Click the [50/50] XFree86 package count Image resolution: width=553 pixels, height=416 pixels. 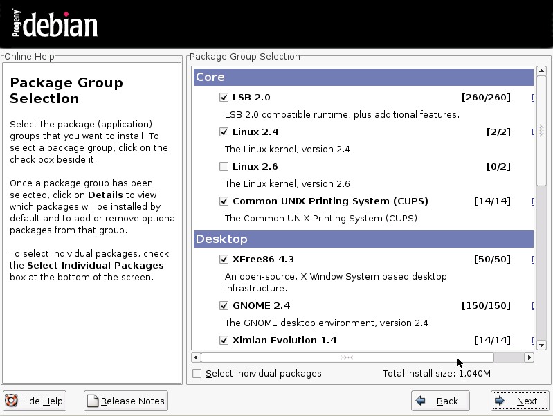pyautogui.click(x=492, y=259)
